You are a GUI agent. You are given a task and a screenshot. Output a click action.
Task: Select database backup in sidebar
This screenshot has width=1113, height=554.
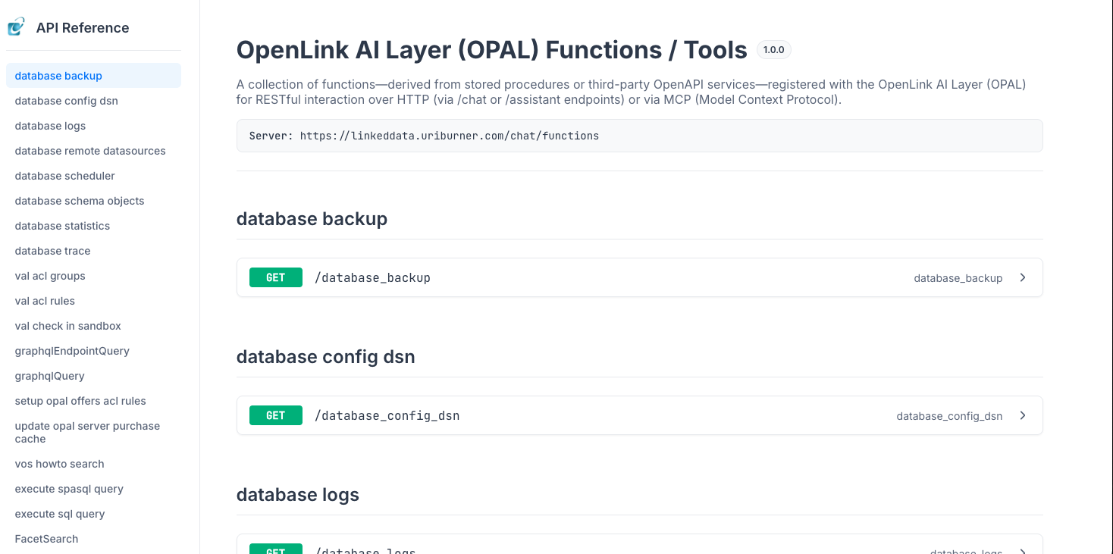click(93, 76)
